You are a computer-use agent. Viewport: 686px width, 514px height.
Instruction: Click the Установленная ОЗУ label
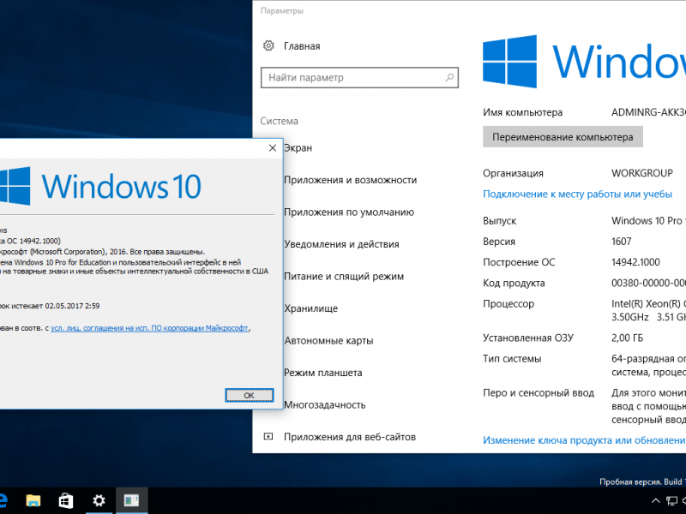(528, 338)
